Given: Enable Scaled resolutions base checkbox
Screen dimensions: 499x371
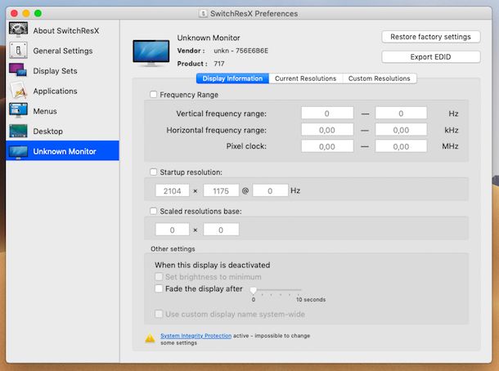Looking at the screenshot, I should pos(154,212).
